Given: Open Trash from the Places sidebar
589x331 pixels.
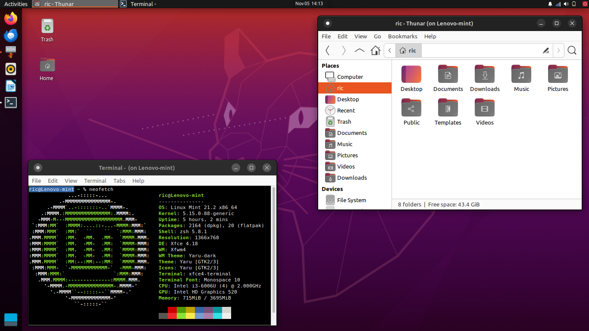Looking at the screenshot, I should pyautogui.click(x=343, y=122).
